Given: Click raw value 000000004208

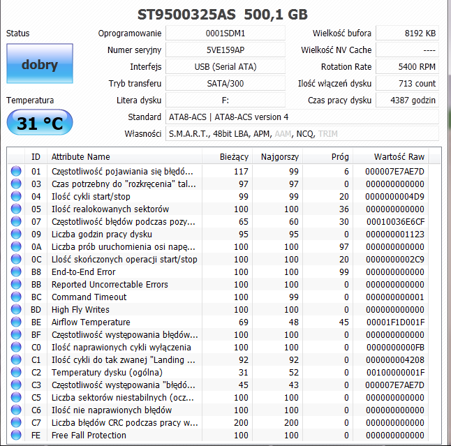Looking at the screenshot, I should [395, 359].
